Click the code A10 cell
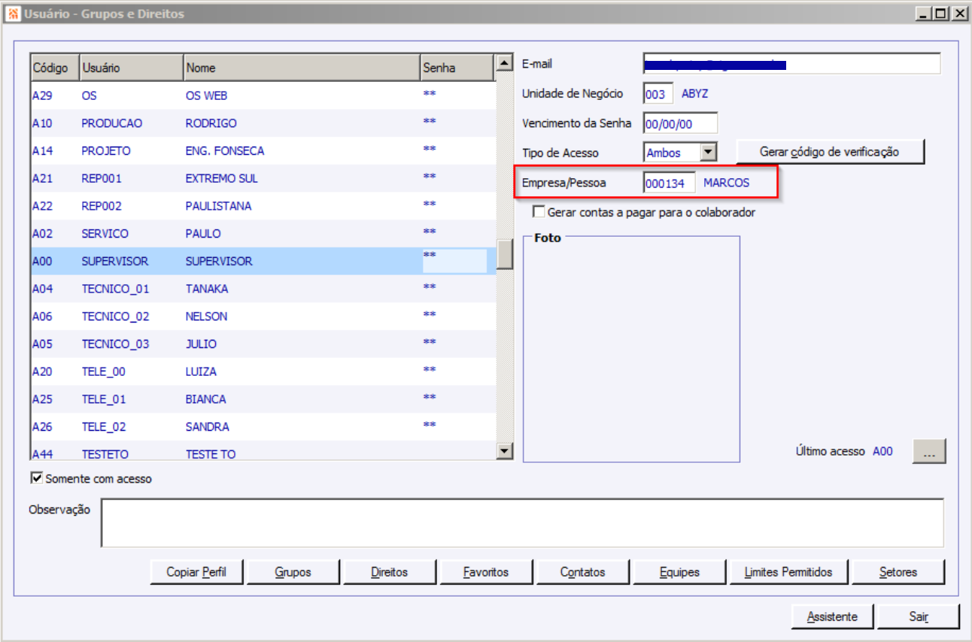The height and width of the screenshot is (642, 972). point(42,123)
